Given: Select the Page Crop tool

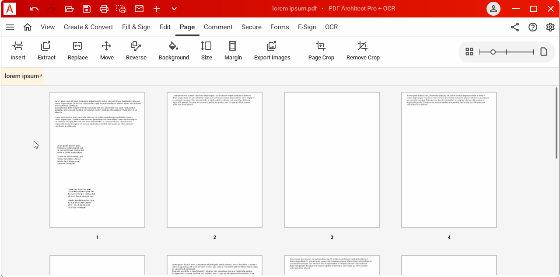Looking at the screenshot, I should 321,51.
